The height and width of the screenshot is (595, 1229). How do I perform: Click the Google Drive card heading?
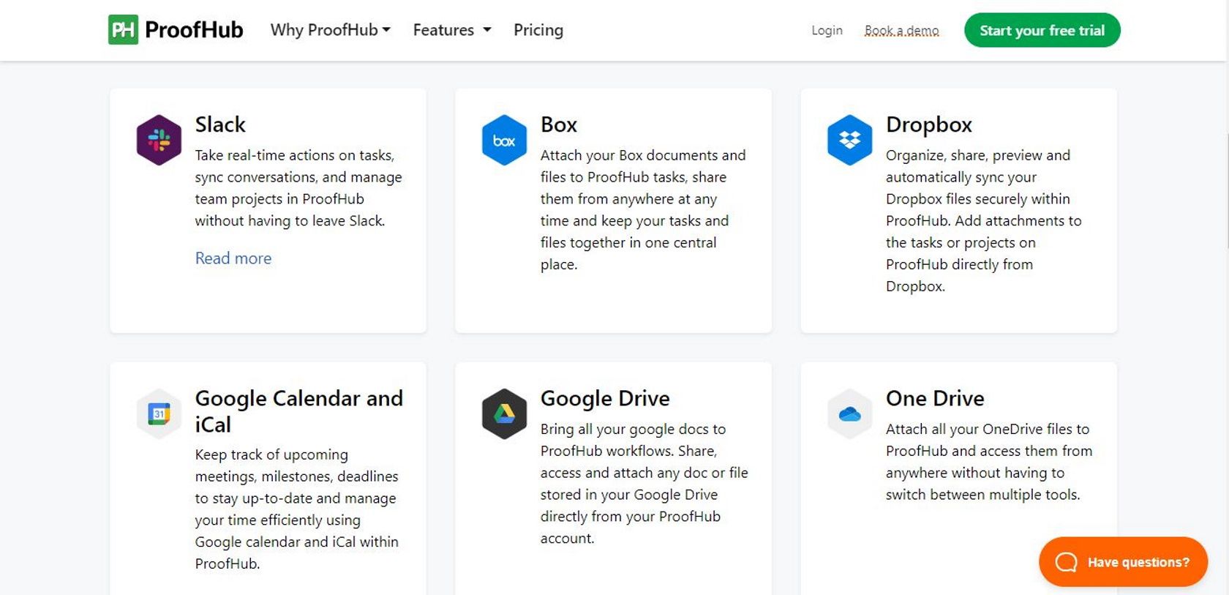coord(605,399)
